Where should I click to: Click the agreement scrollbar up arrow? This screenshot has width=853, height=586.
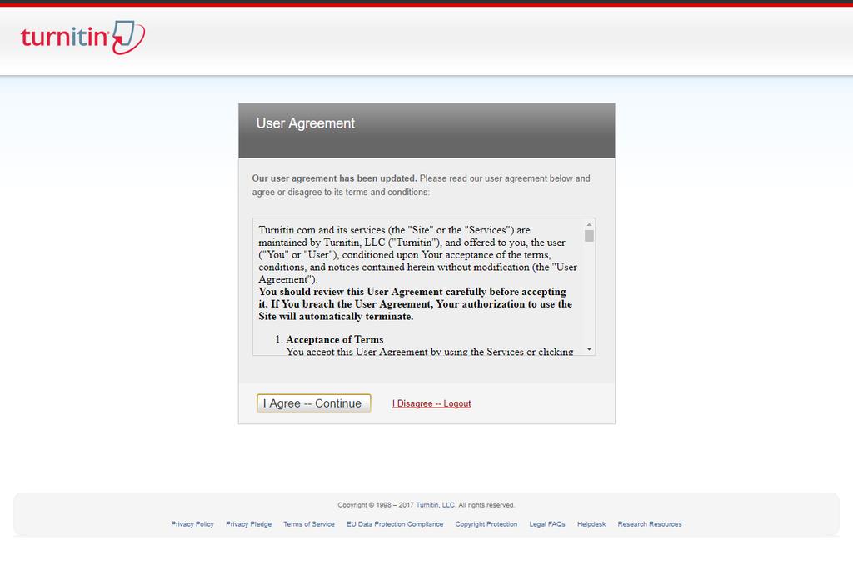(589, 224)
